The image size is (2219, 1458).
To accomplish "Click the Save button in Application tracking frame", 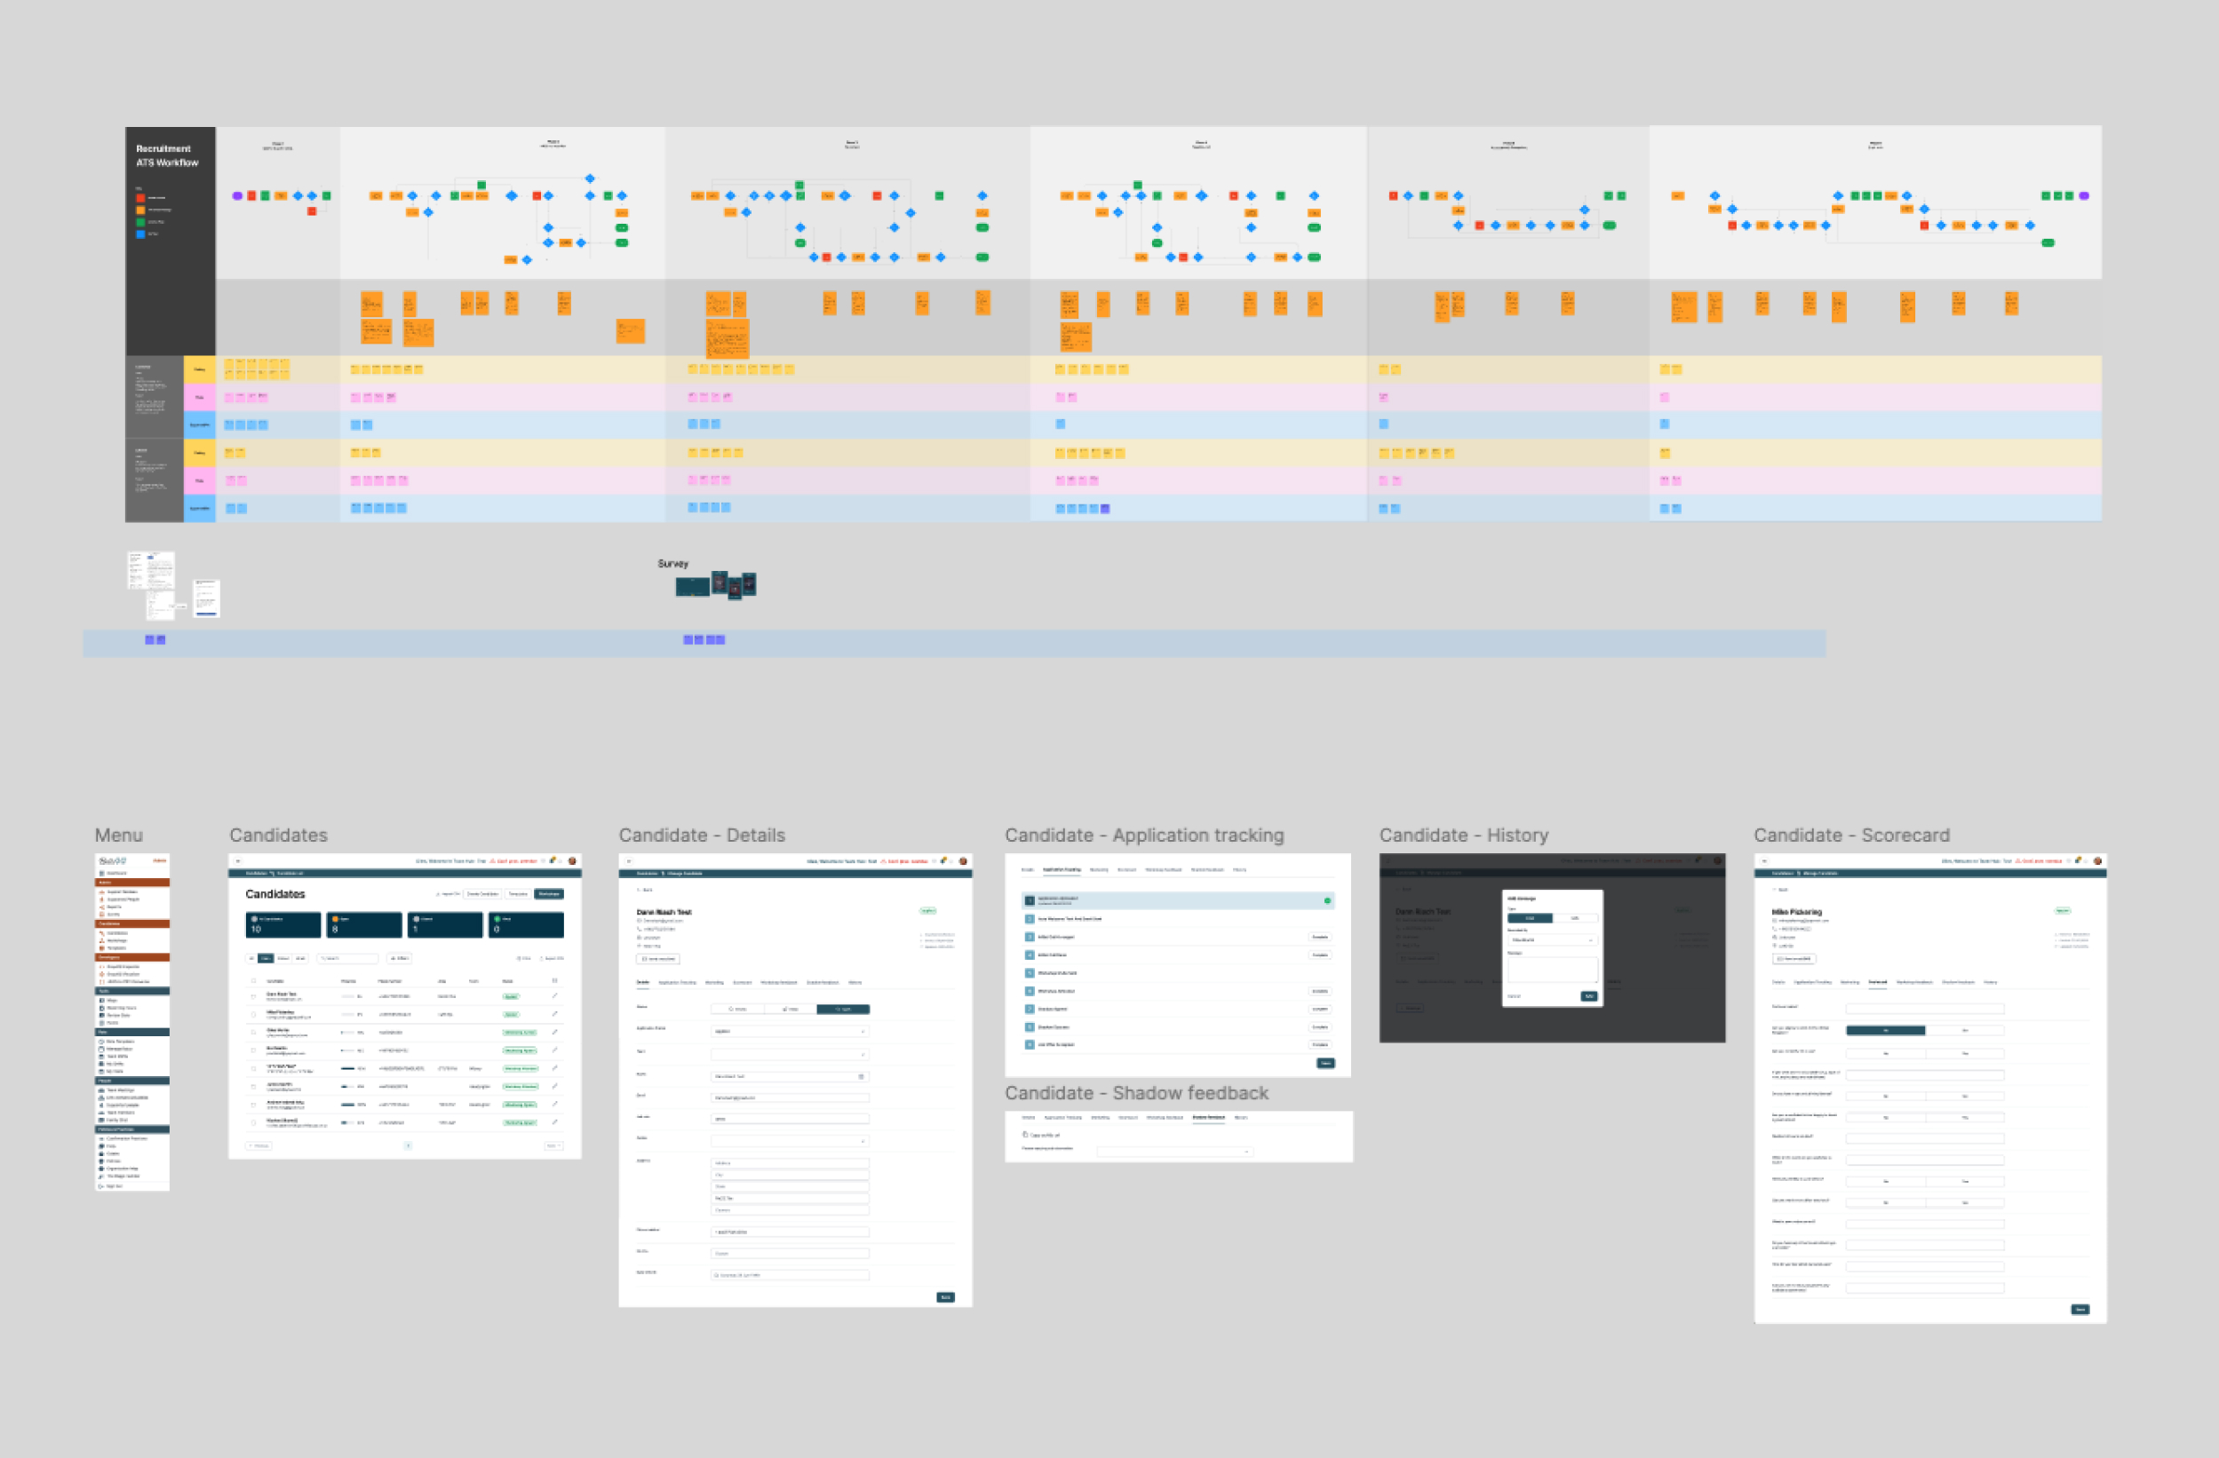I will [x=1324, y=1063].
